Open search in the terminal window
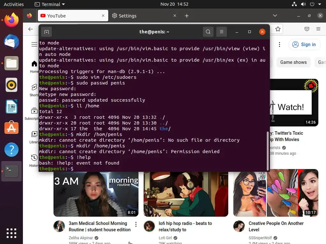 208,32
